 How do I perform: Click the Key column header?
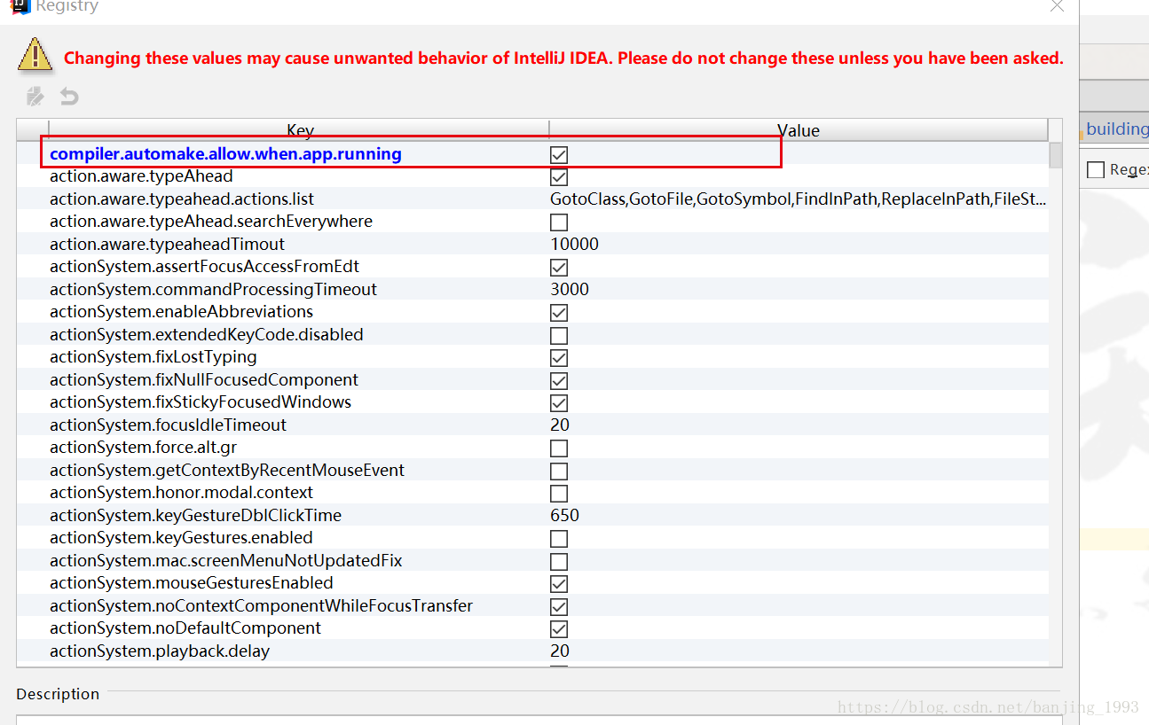click(x=300, y=130)
